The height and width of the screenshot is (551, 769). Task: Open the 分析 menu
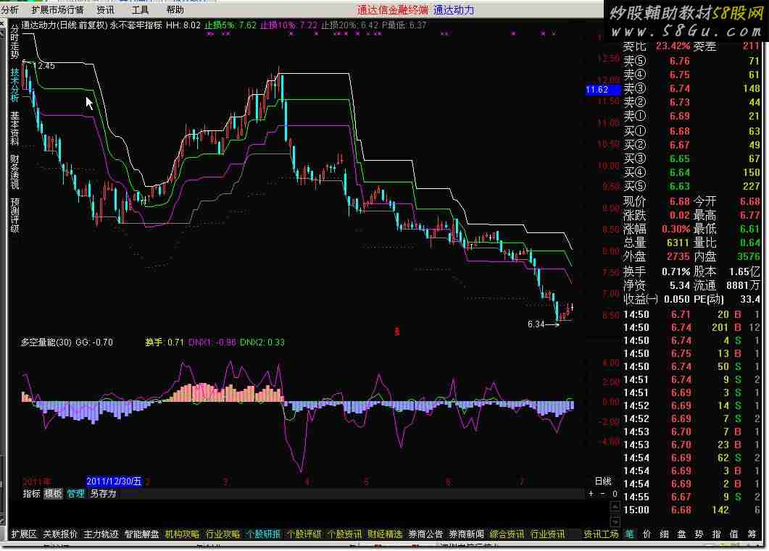point(10,10)
